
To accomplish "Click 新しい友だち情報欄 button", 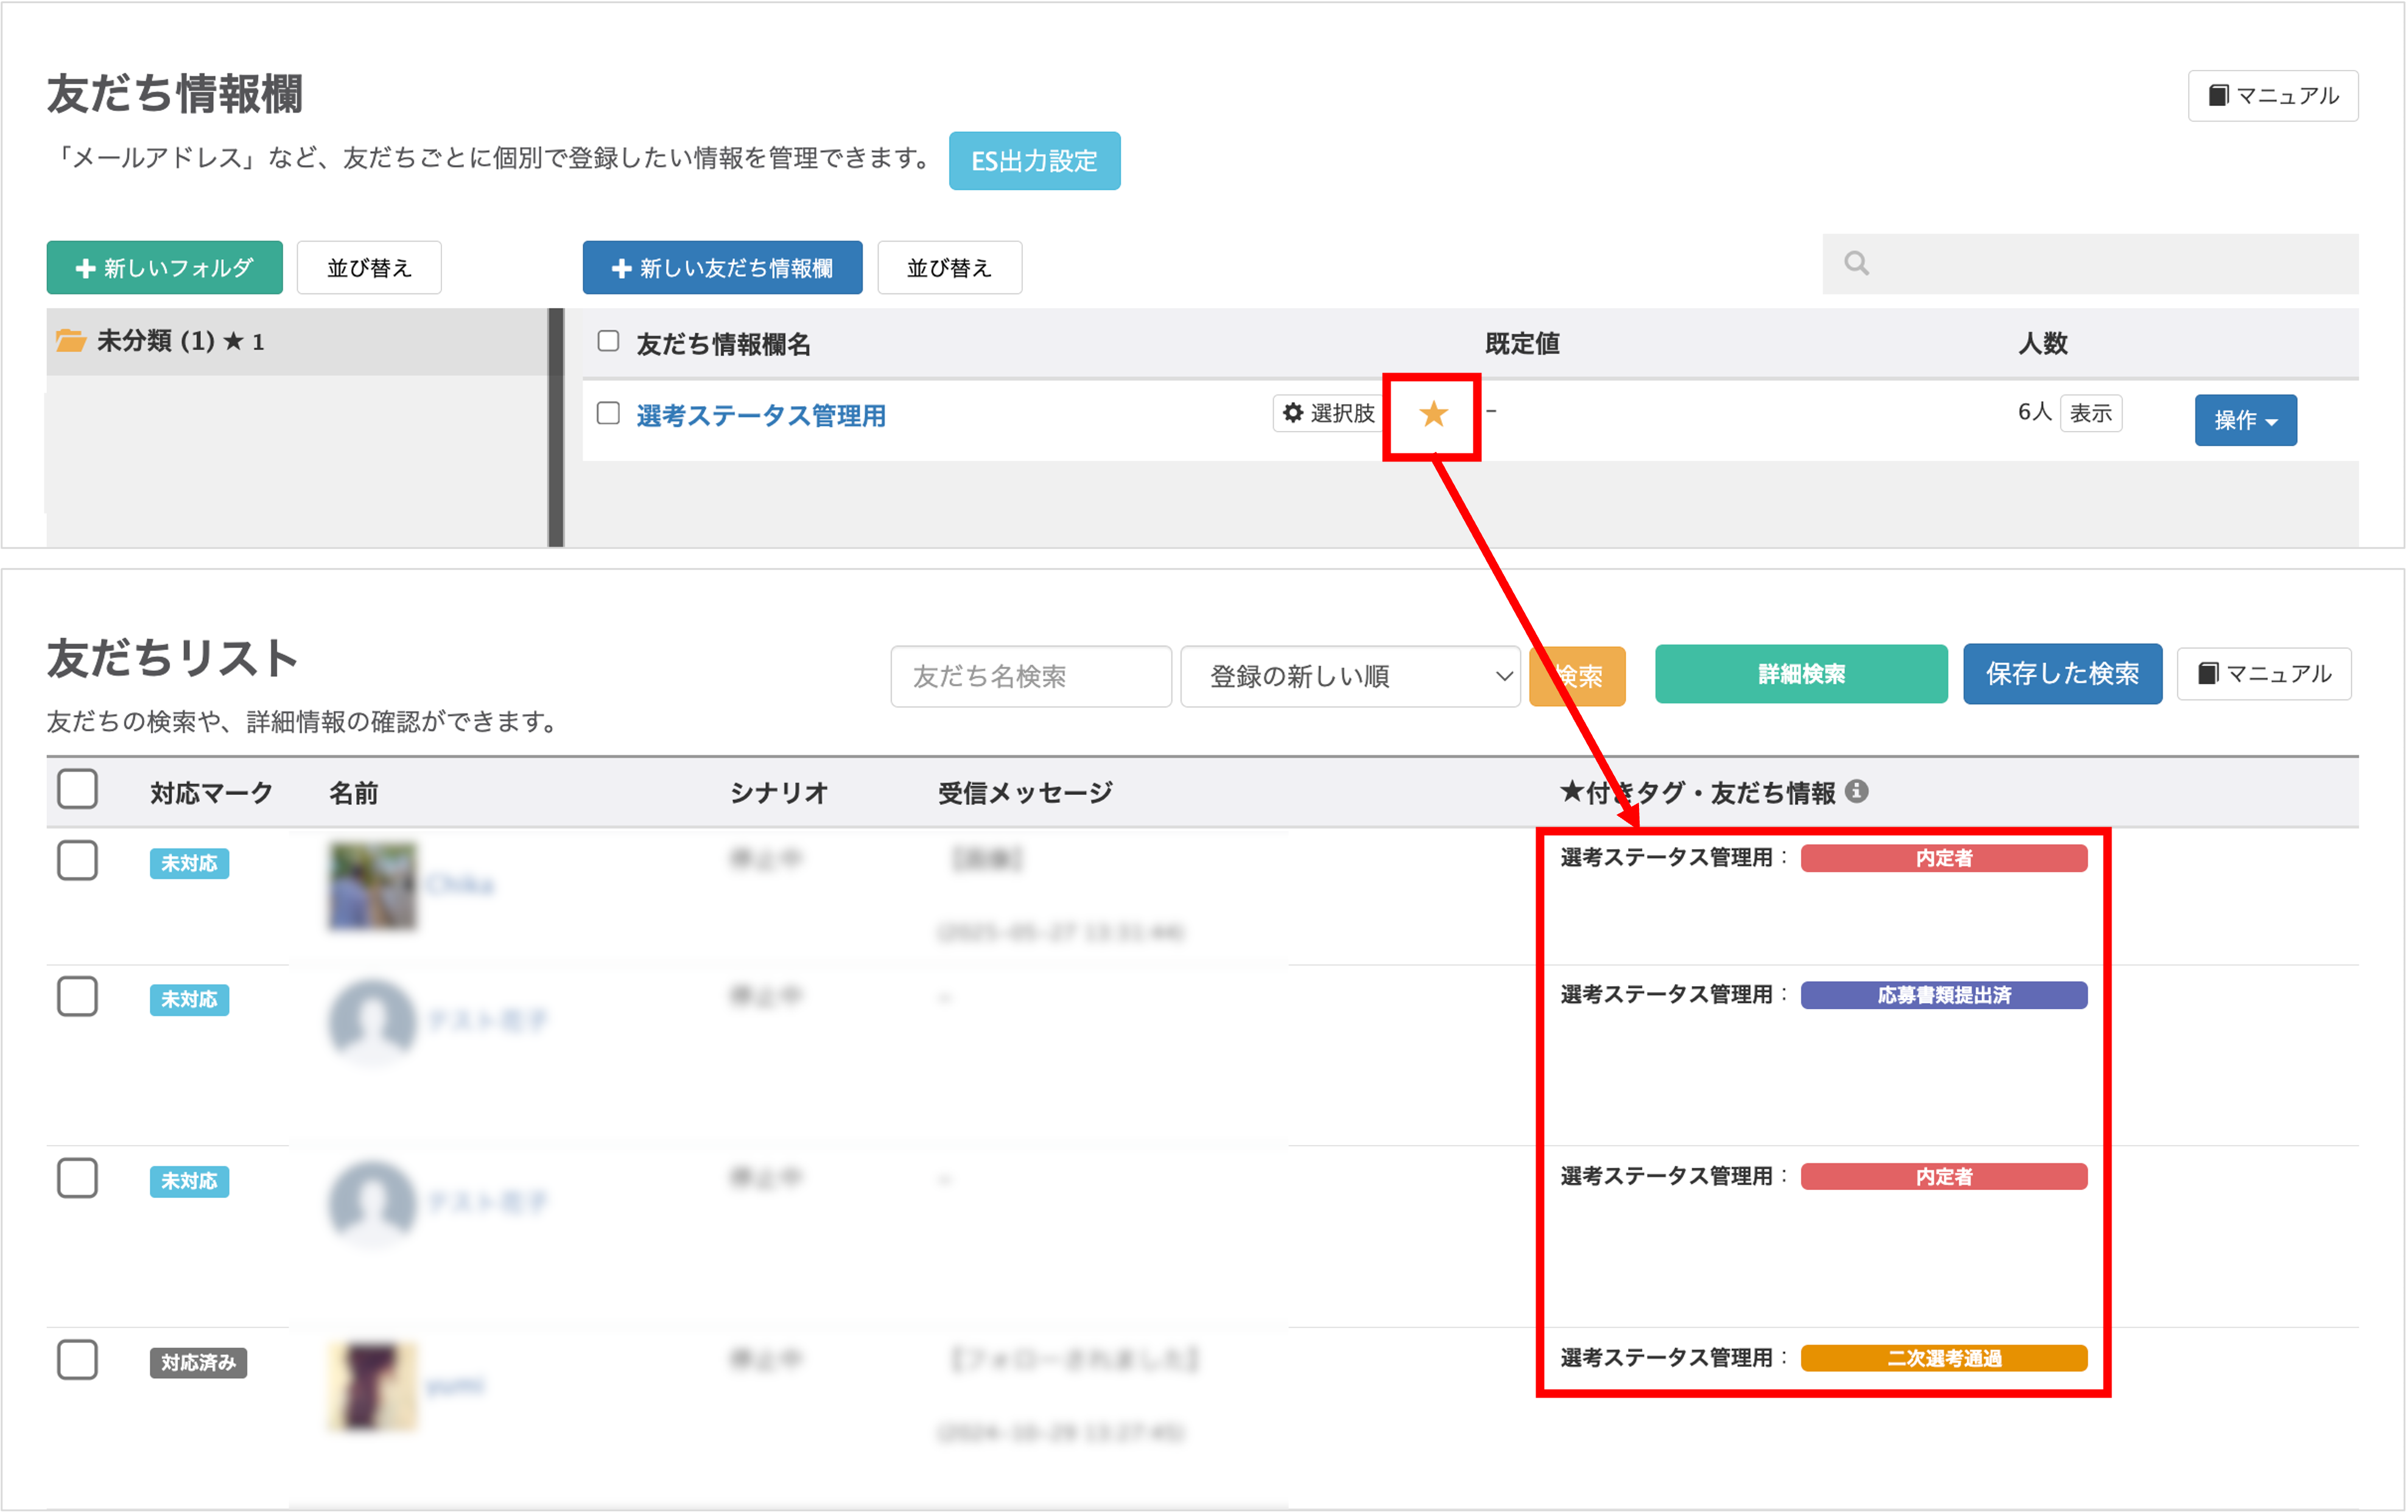I will point(722,268).
